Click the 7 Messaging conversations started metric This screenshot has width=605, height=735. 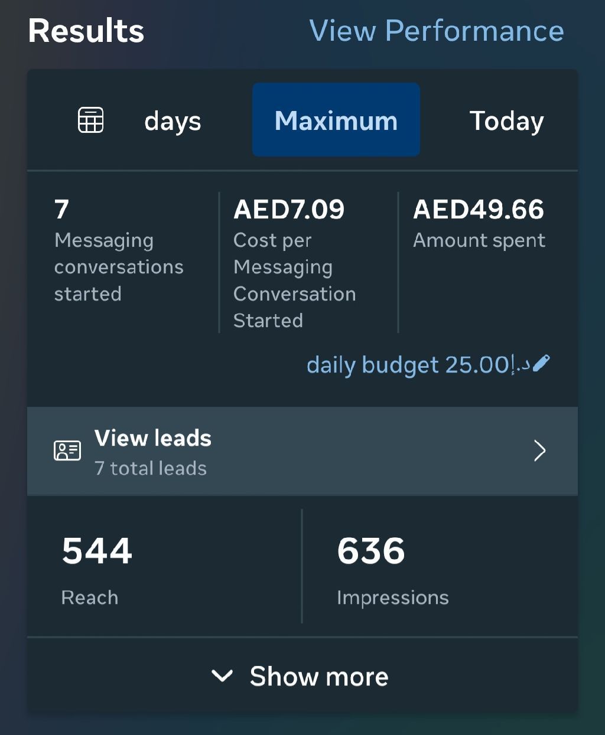118,250
